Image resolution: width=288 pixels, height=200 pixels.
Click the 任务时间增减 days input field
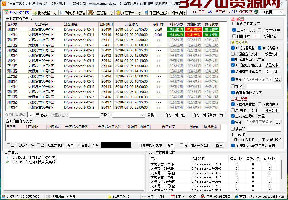tap(31, 115)
